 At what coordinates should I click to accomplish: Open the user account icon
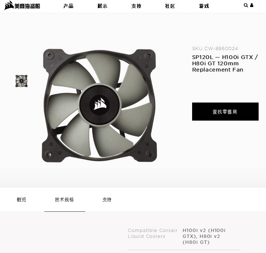click(x=252, y=5)
